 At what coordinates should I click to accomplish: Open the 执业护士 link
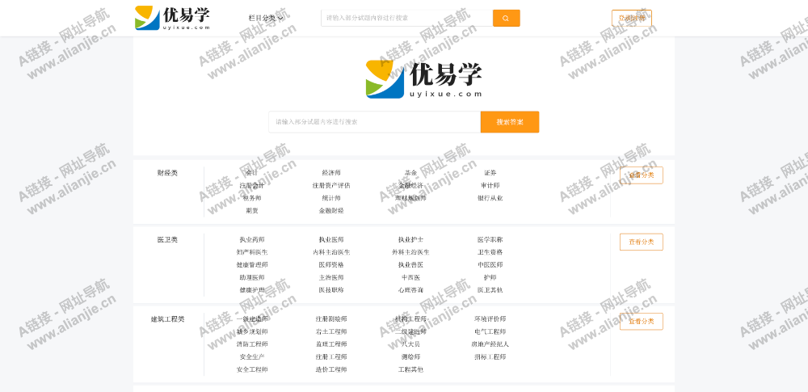pyautogui.click(x=410, y=240)
